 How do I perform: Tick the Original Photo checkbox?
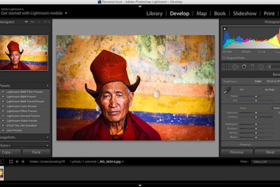pyautogui.click(x=224, y=58)
